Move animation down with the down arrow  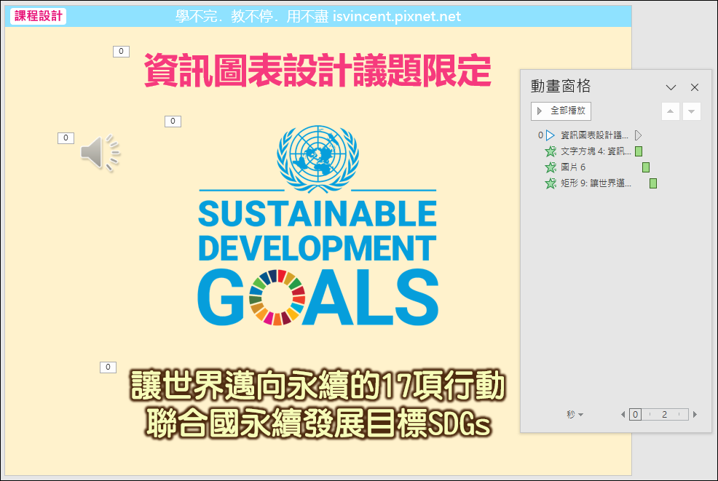coord(692,111)
